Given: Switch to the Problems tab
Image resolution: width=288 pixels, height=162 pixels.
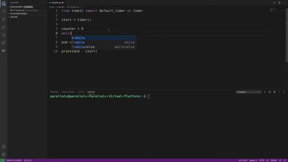Looking at the screenshot, I should point(54,92).
